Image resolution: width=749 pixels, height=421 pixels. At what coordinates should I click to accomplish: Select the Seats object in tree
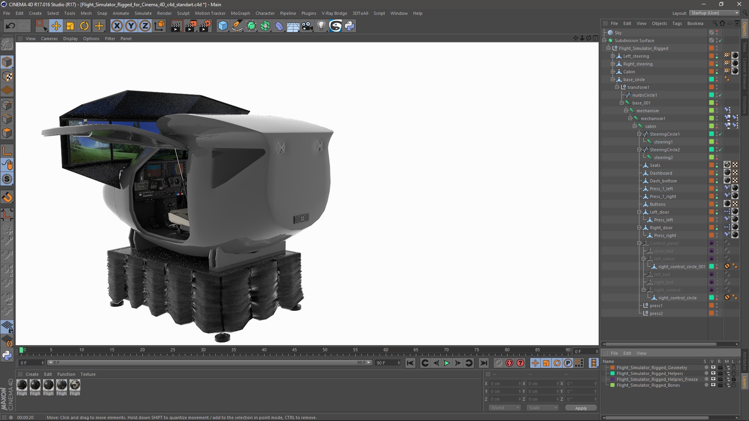pos(655,165)
